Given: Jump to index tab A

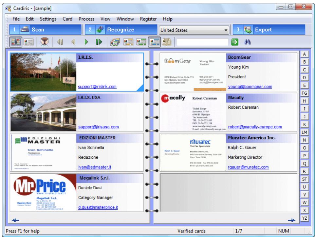Looking at the screenshot, I should click(304, 54).
